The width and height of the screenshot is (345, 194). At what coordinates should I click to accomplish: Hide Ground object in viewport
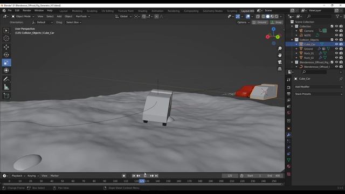coord(336,48)
